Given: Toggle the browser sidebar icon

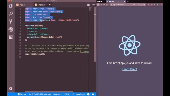Looking at the screenshot, I should [152, 5].
